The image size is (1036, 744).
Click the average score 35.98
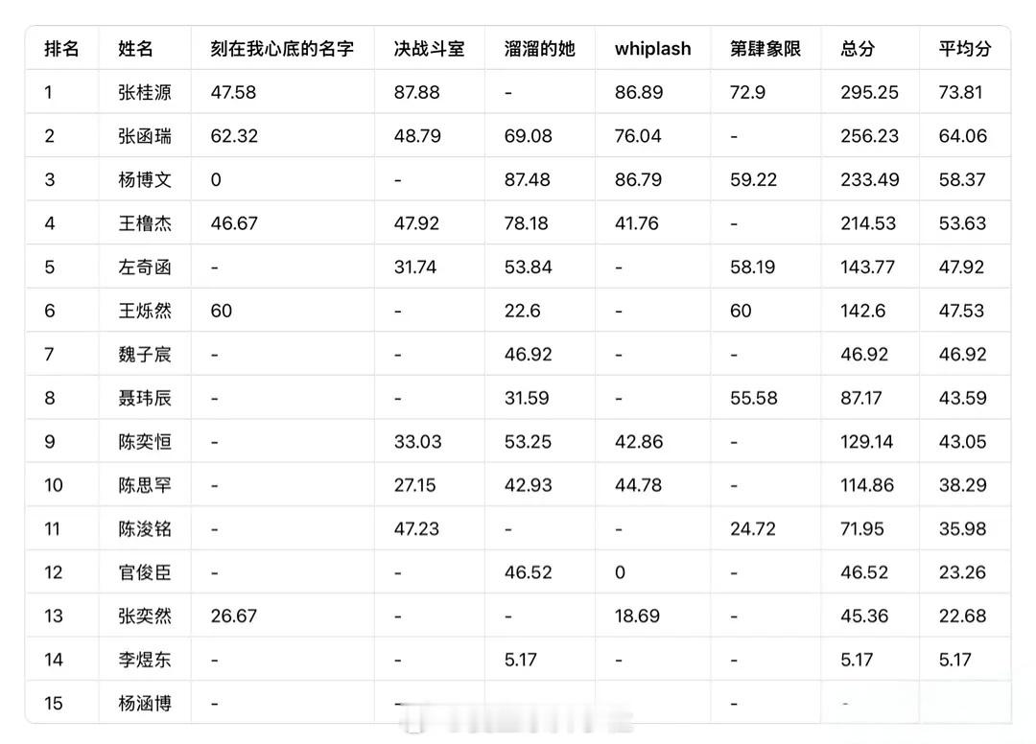coord(963,529)
